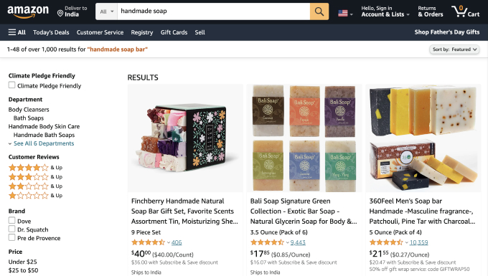Open the shopping cart icon
Screen dimensions: 488x276
tap(465, 11)
